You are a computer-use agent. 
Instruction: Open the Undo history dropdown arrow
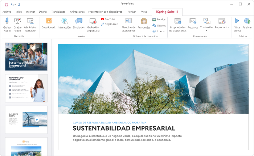(x=15, y=5)
